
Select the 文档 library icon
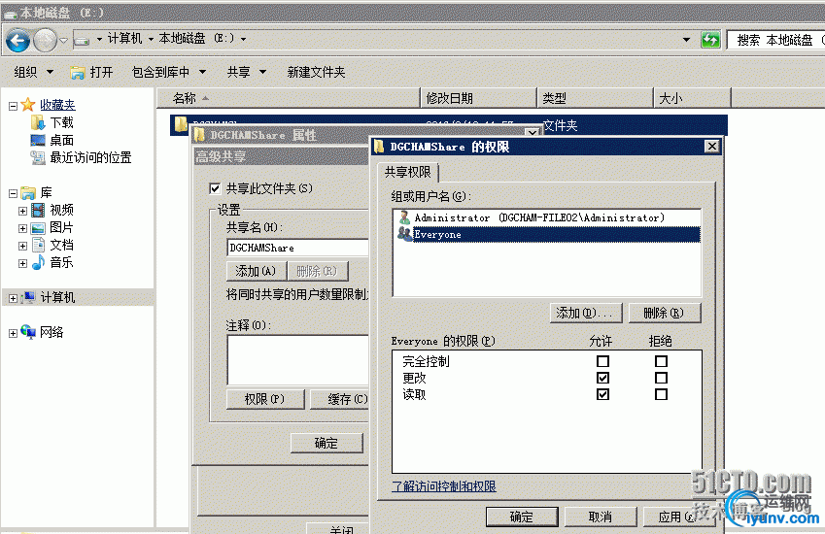pyautogui.click(x=38, y=245)
